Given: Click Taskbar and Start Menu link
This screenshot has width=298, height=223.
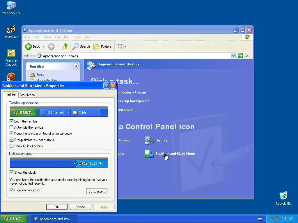Looking at the screenshot, I should tap(175, 154).
